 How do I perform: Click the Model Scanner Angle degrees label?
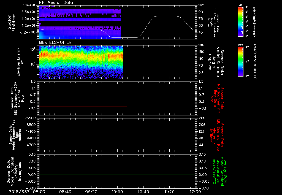point(216,62)
